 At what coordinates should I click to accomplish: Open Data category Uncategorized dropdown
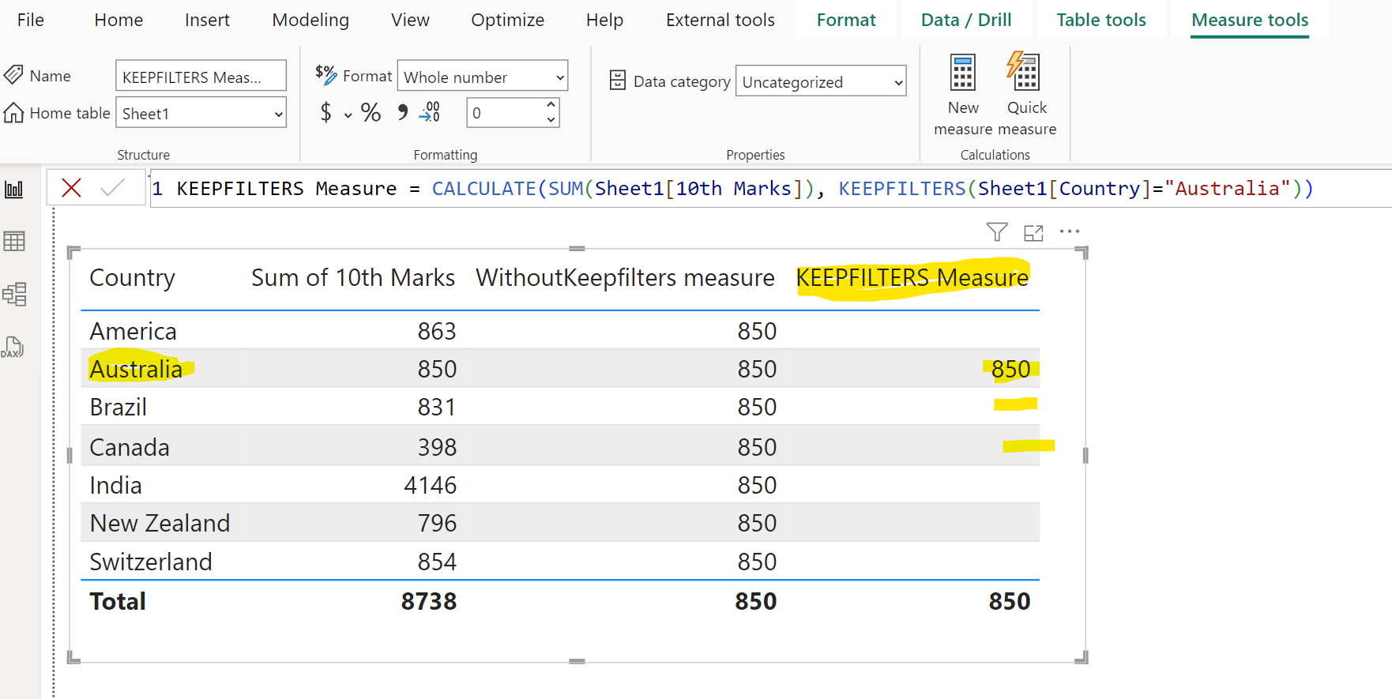tap(820, 81)
